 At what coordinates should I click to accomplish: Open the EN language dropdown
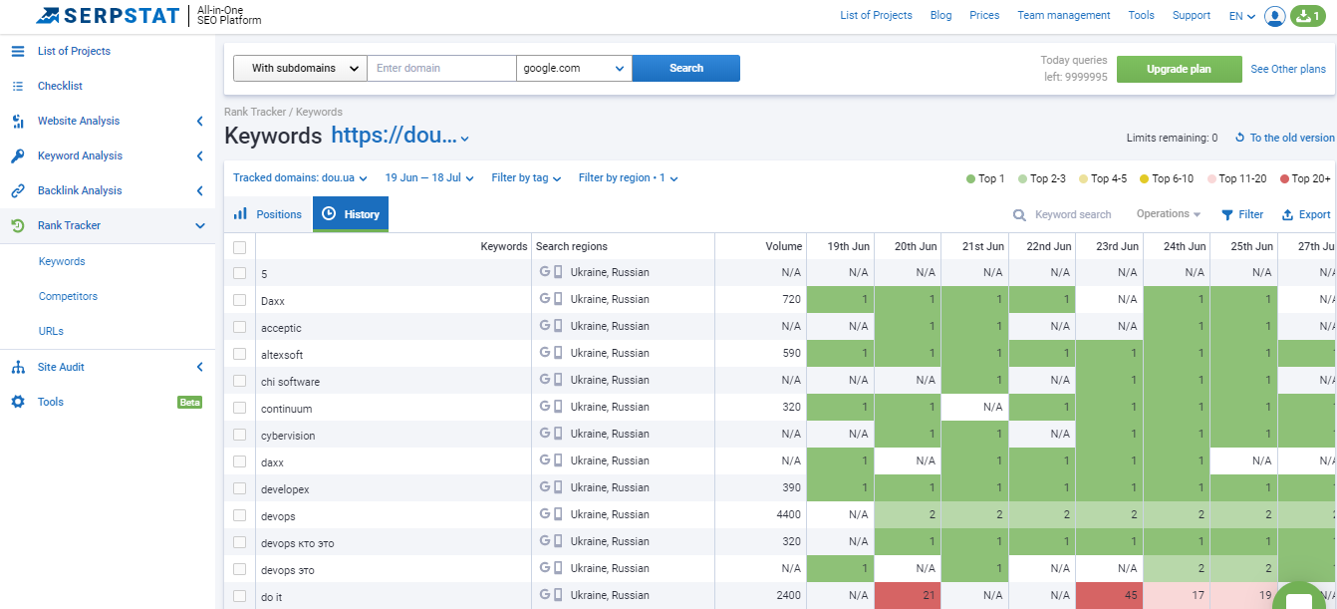pos(1241,16)
